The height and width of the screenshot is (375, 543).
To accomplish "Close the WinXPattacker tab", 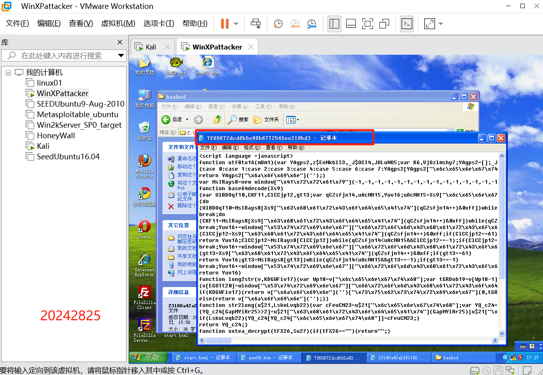I will (x=251, y=47).
